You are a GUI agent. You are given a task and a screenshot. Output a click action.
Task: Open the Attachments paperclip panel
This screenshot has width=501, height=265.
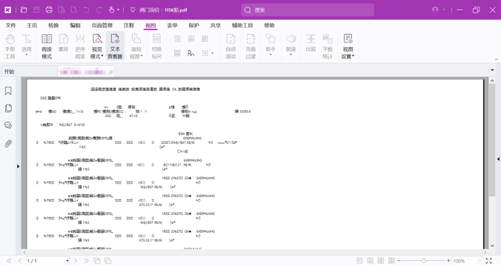tap(8, 143)
